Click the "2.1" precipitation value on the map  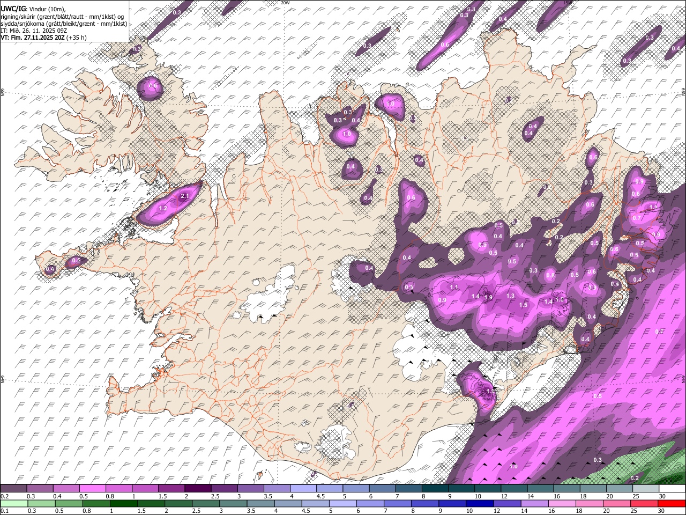[x=185, y=196]
